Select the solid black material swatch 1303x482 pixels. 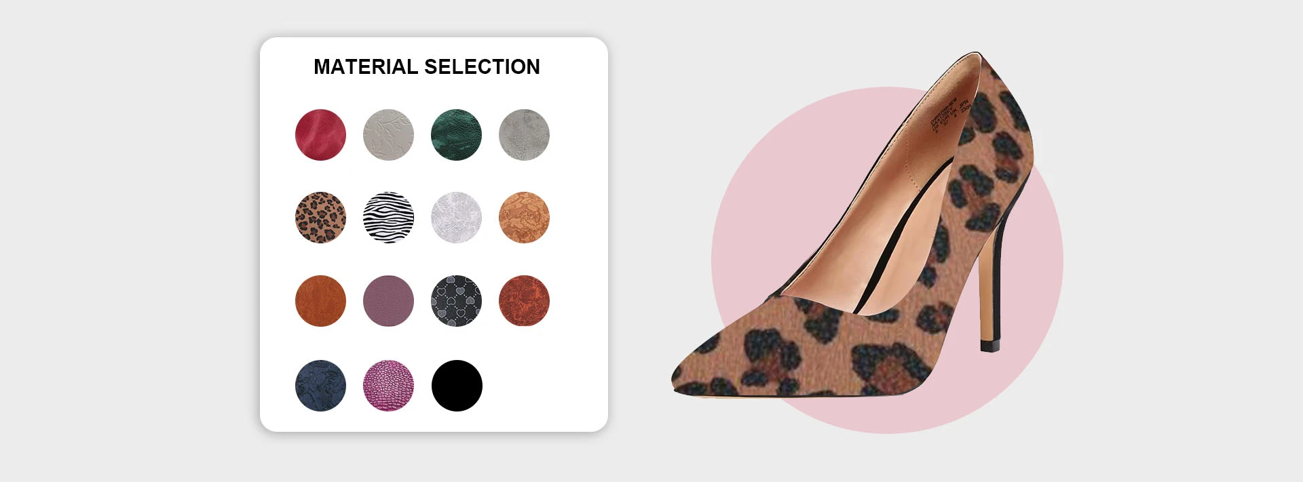click(457, 386)
